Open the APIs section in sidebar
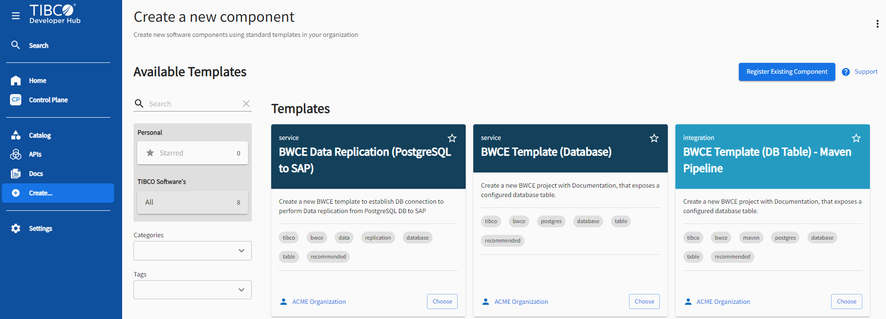This screenshot has height=319, width=886. (x=35, y=154)
